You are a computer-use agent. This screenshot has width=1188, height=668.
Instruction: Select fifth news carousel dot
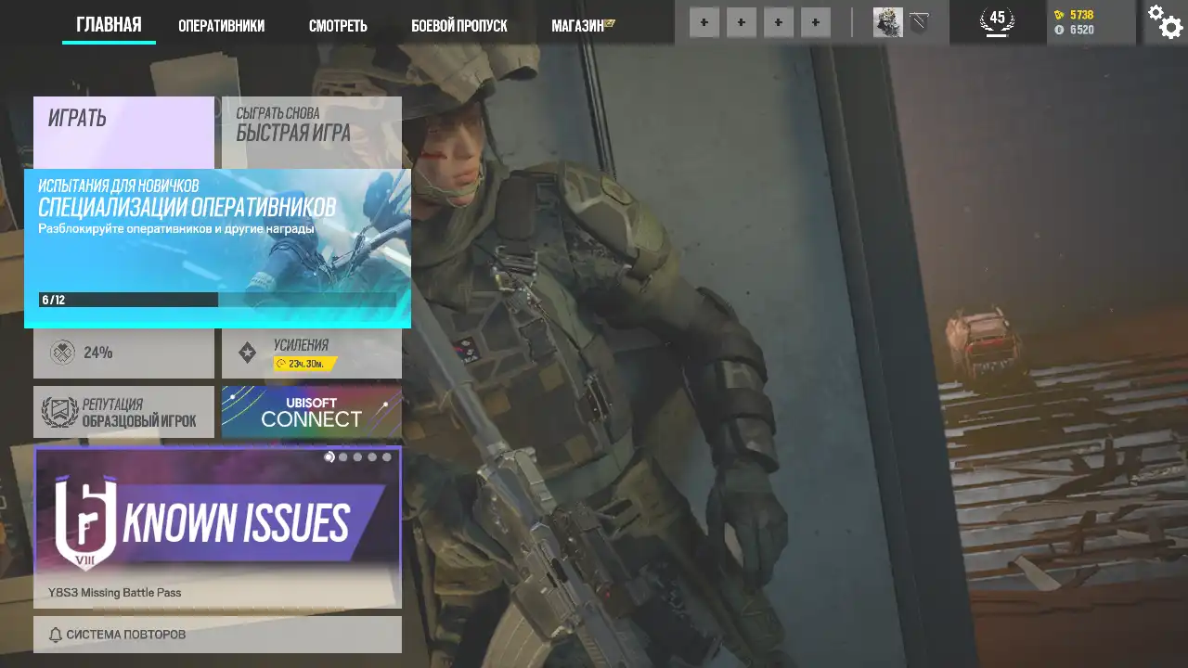point(387,456)
